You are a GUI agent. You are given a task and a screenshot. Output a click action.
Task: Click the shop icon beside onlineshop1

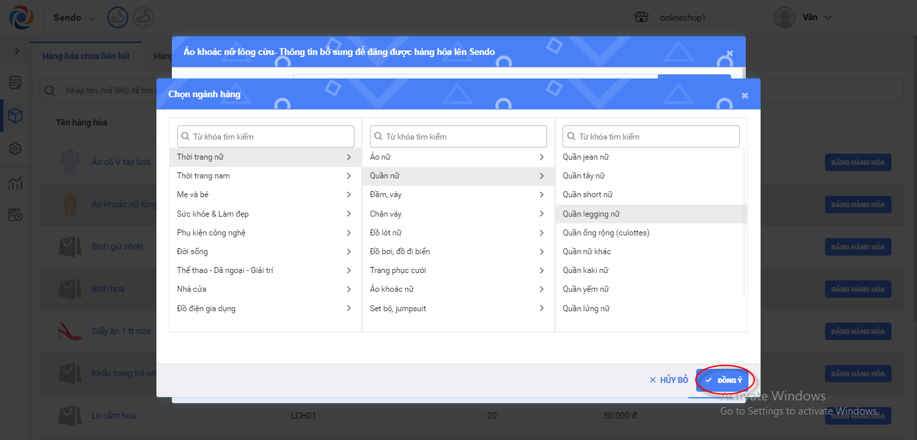(x=642, y=17)
